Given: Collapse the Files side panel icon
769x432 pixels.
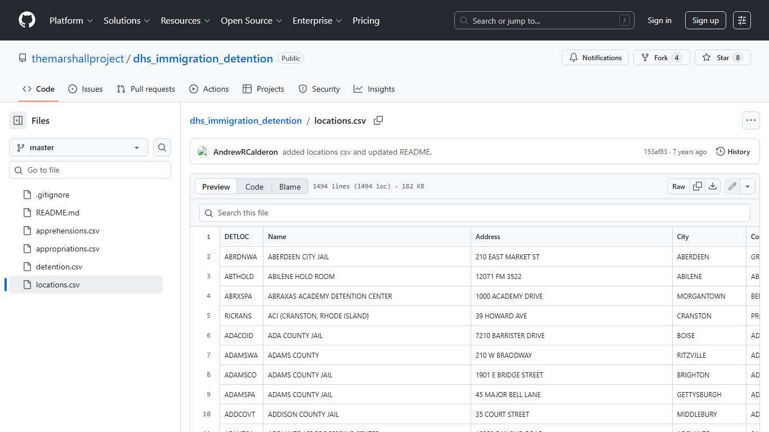Looking at the screenshot, I should tap(17, 120).
